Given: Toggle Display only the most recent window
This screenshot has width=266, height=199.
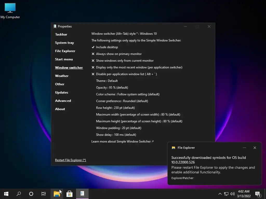Looking at the screenshot, I should point(137,67).
